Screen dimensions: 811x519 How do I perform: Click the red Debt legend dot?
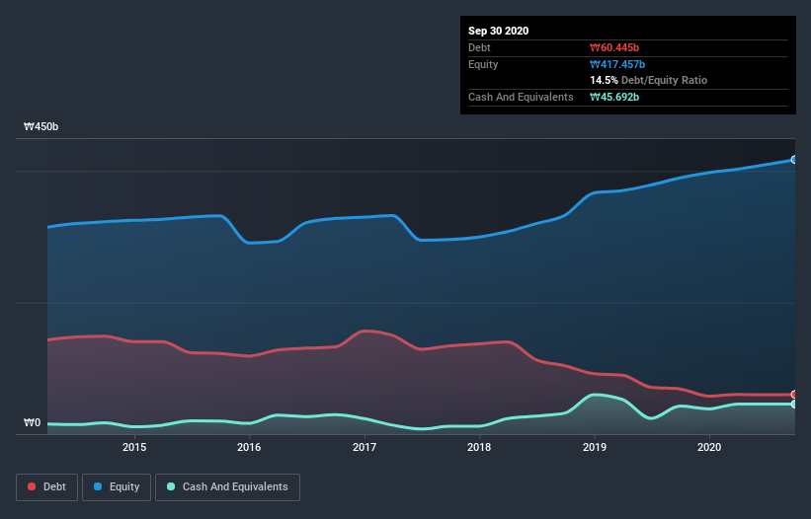click(32, 486)
